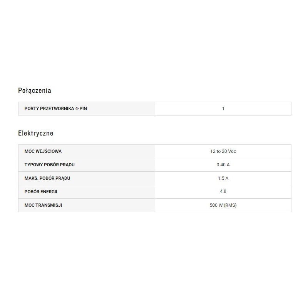Click the Elektryczne section heading
This screenshot has width=308, height=308.
pyautogui.click(x=36, y=134)
